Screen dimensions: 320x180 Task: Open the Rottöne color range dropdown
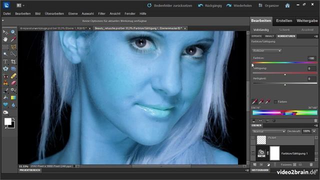point(266,50)
